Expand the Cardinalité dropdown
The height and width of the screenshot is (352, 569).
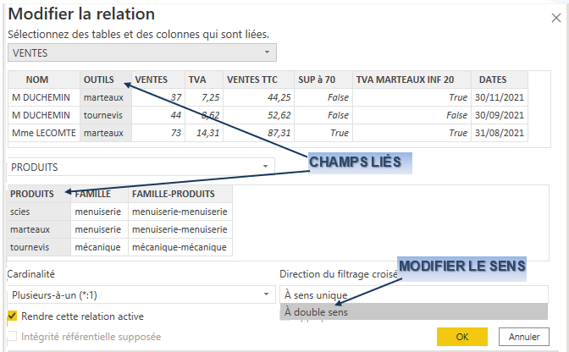141,294
